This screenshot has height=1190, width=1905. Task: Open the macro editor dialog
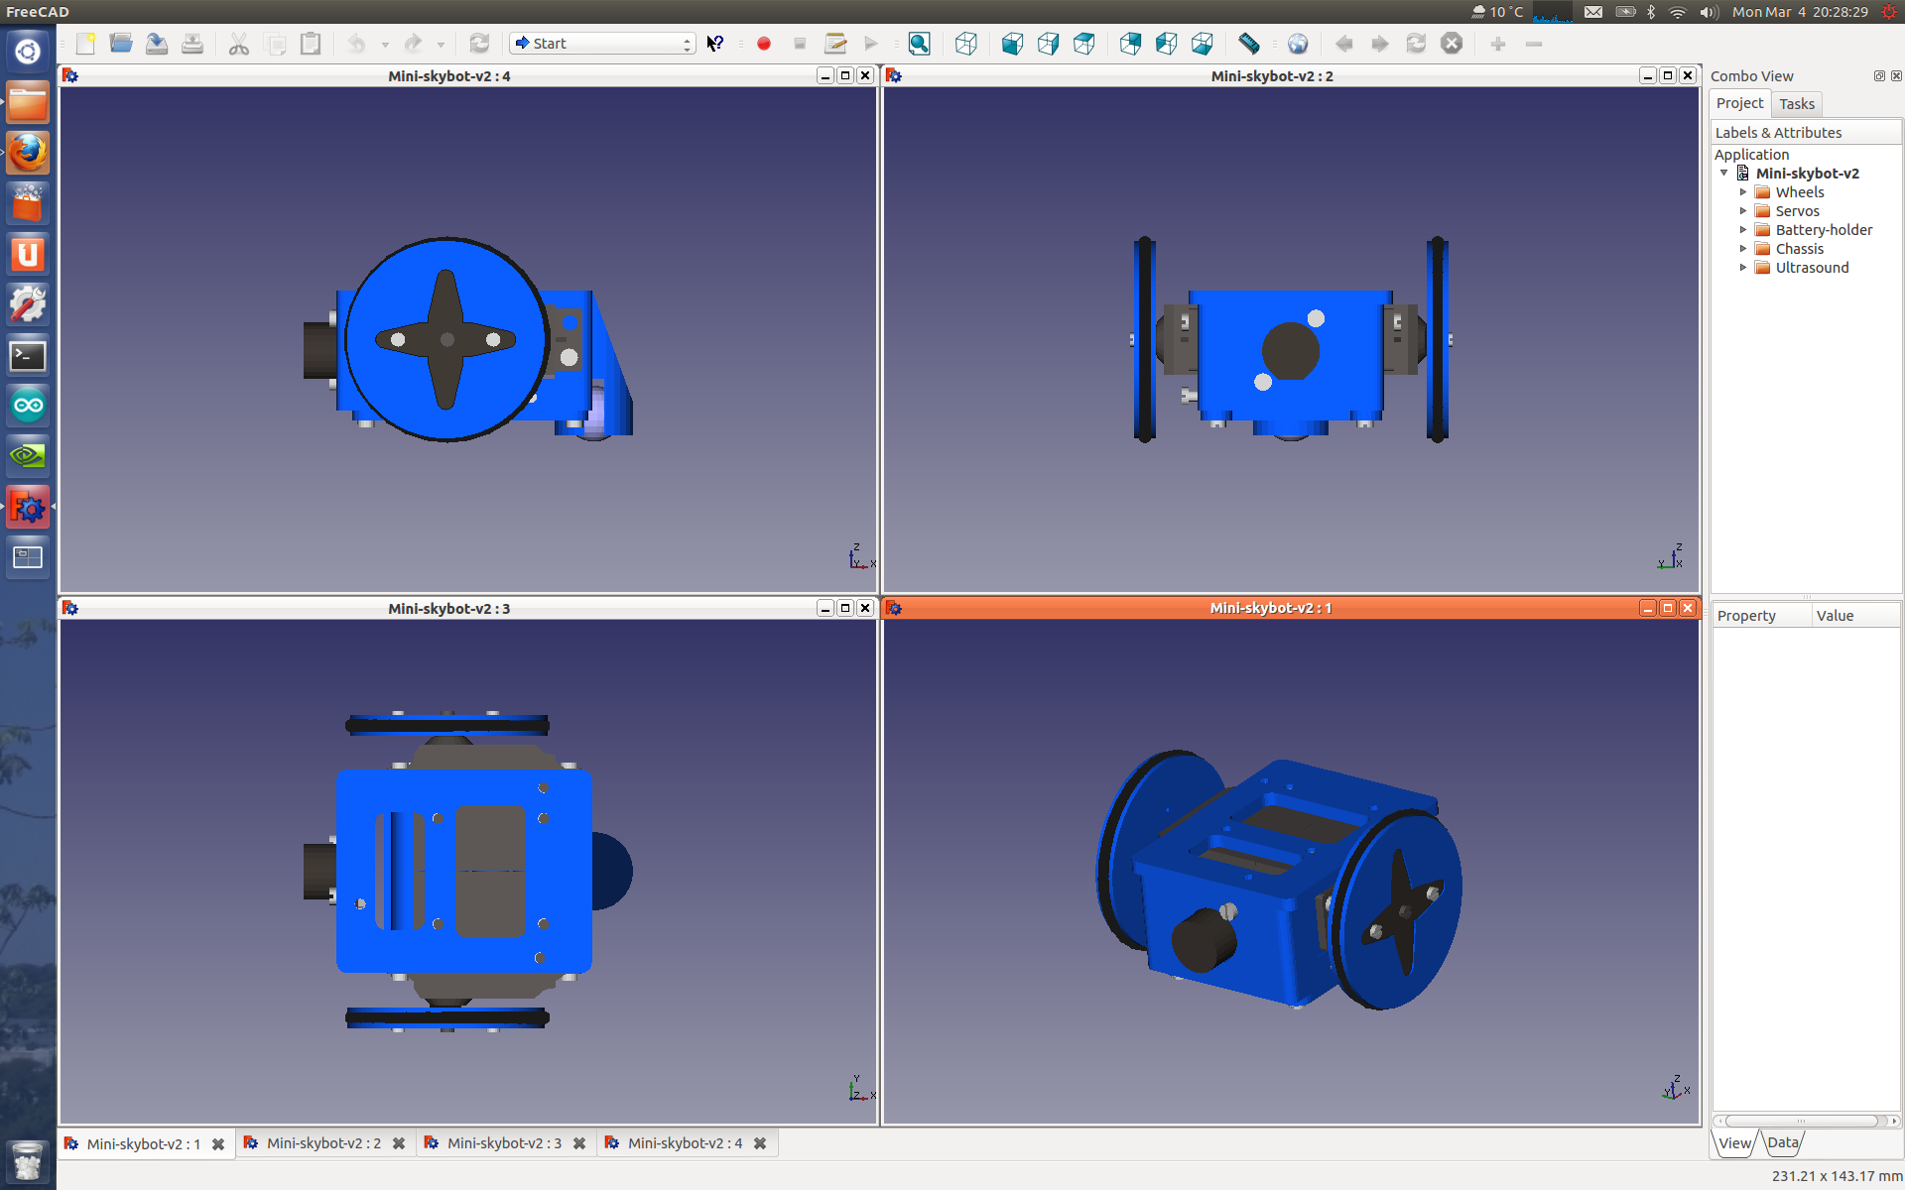point(834,44)
